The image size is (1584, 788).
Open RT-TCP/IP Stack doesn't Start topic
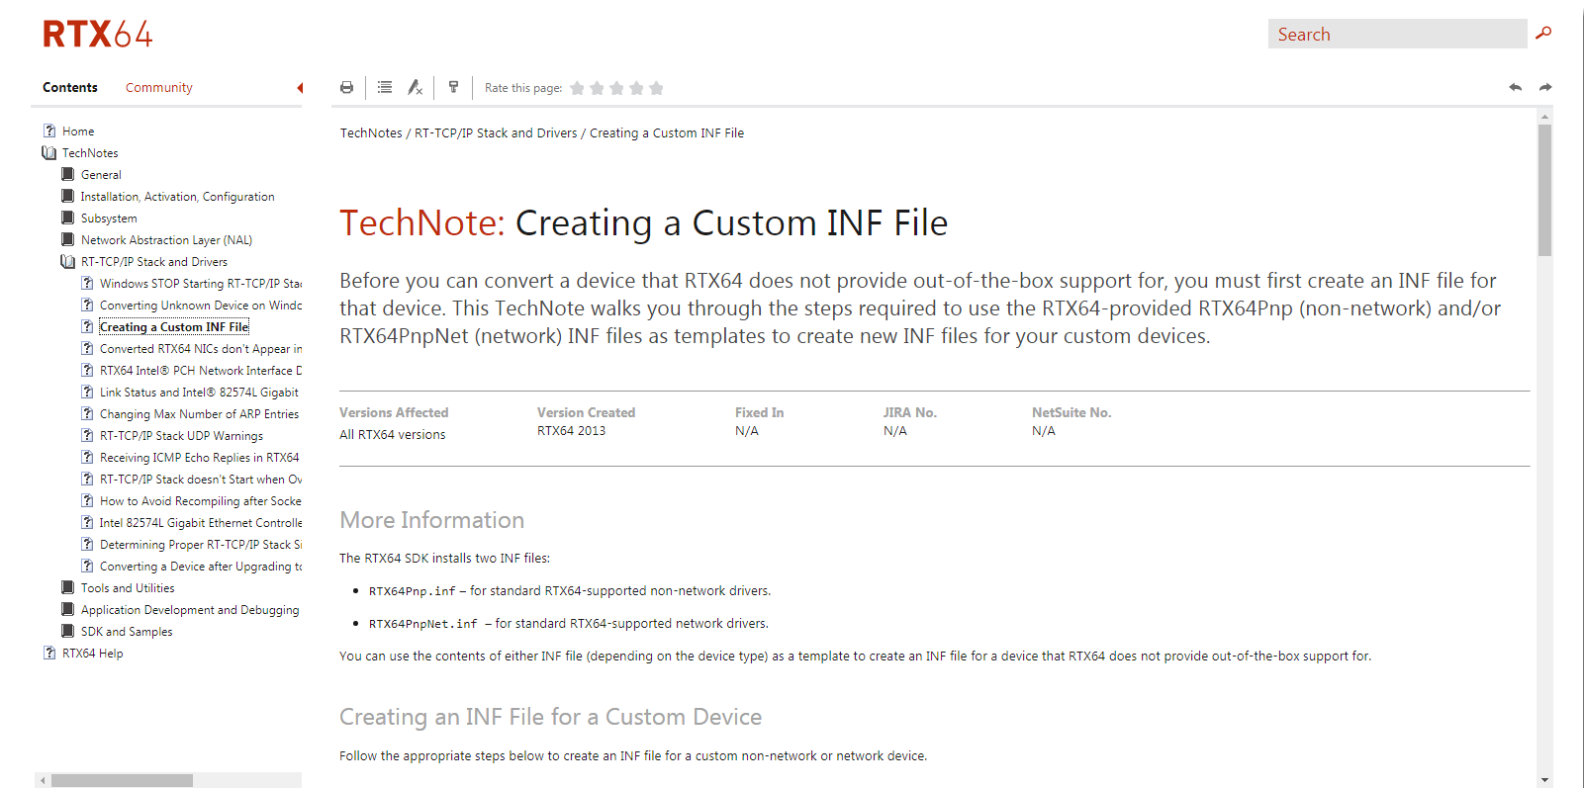click(201, 479)
